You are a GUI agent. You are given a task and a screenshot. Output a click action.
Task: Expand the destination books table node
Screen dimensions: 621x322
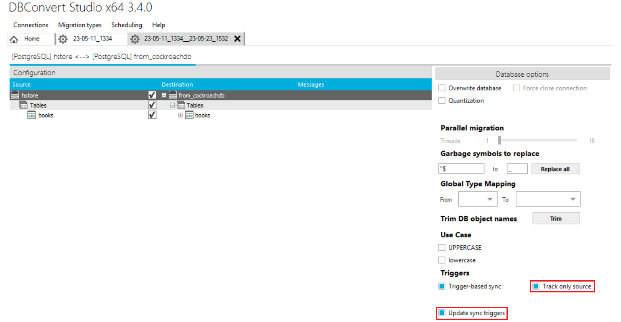pos(181,116)
